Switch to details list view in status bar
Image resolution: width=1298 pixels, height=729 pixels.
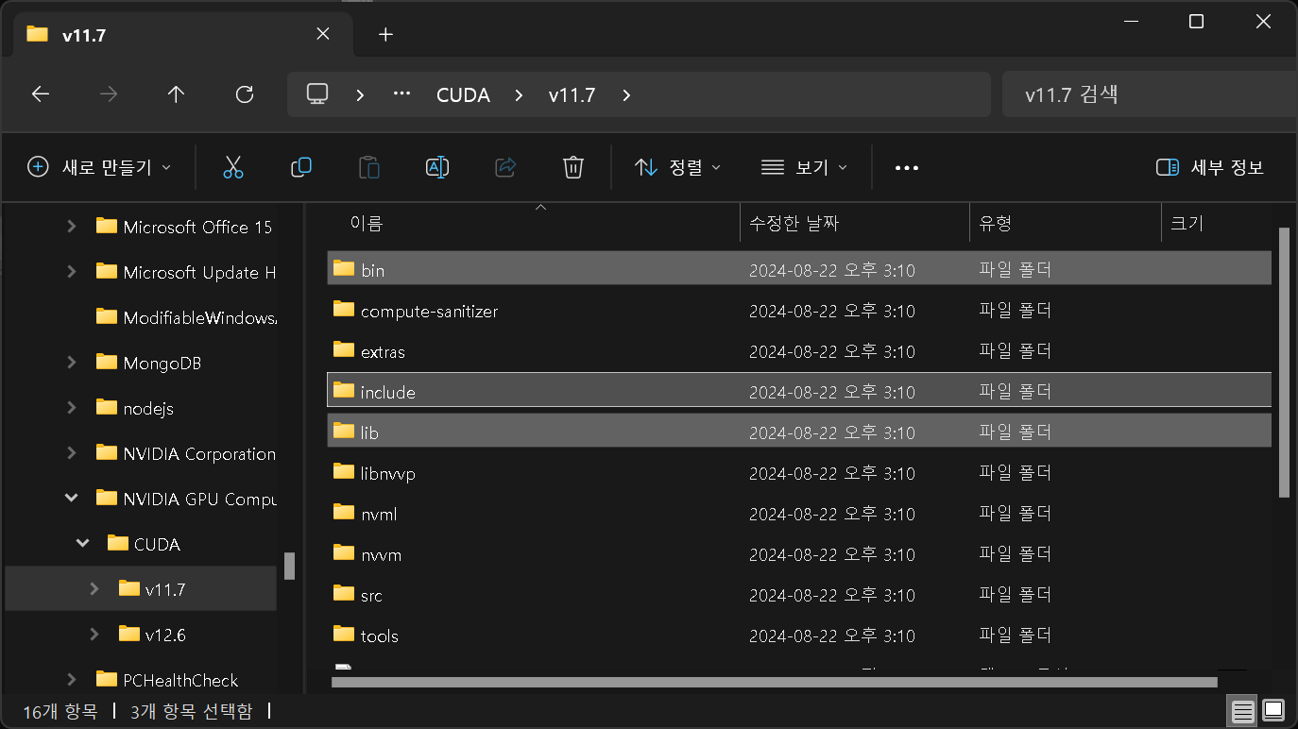coord(1243,709)
